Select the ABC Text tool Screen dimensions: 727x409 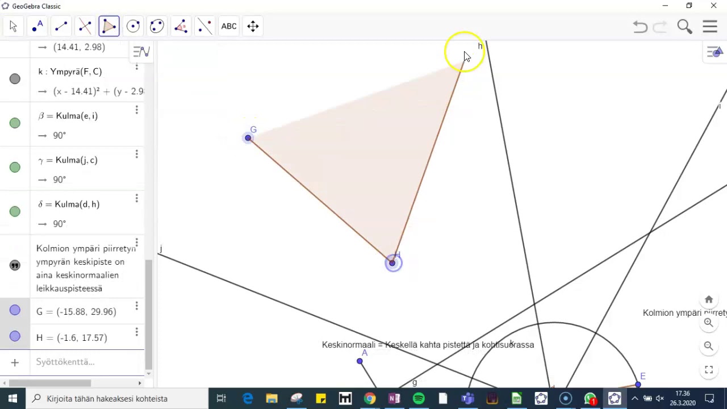tap(229, 26)
